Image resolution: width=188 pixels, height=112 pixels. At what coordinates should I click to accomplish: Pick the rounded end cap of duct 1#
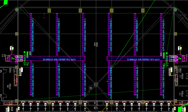(108, 59)
